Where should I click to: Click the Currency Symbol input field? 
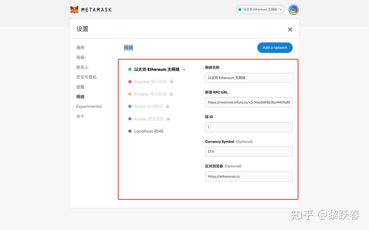pyautogui.click(x=248, y=152)
